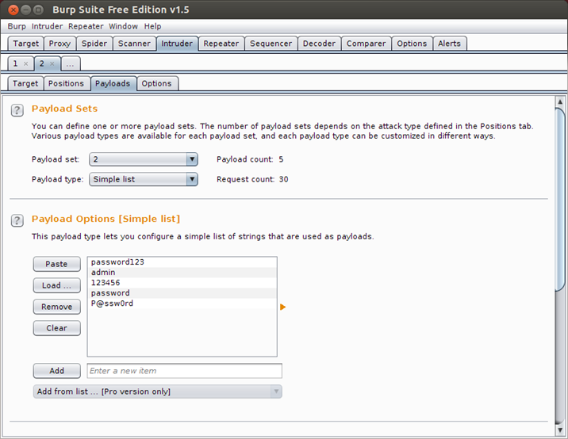The width and height of the screenshot is (568, 439).
Task: Open the Intruder menu in menu bar
Action: point(47,26)
